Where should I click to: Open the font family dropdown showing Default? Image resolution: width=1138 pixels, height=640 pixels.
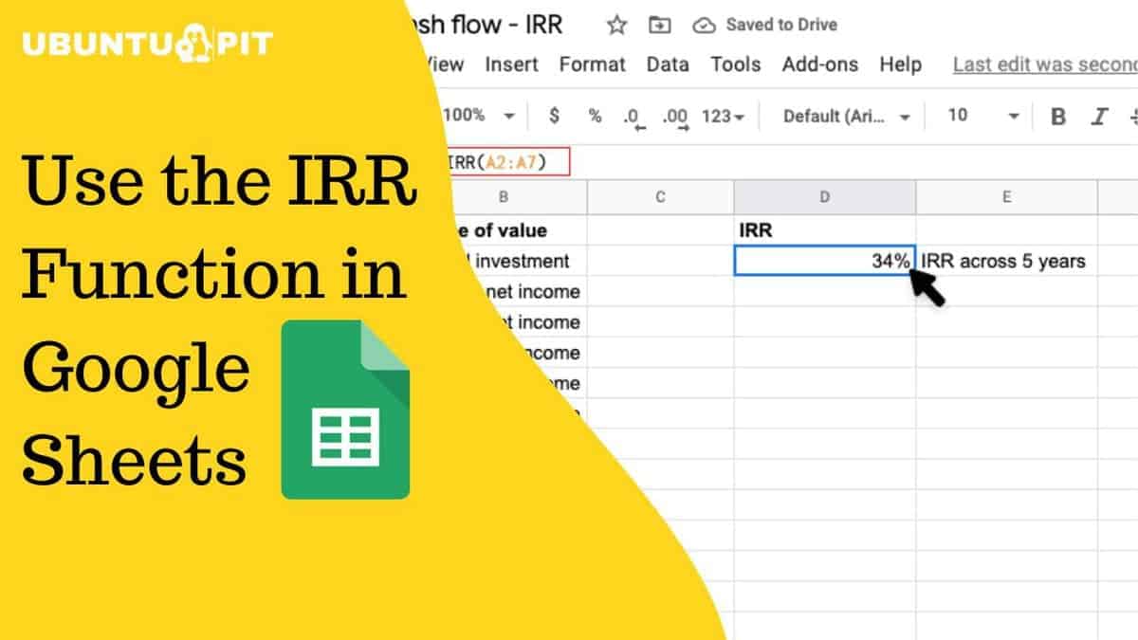coord(844,116)
